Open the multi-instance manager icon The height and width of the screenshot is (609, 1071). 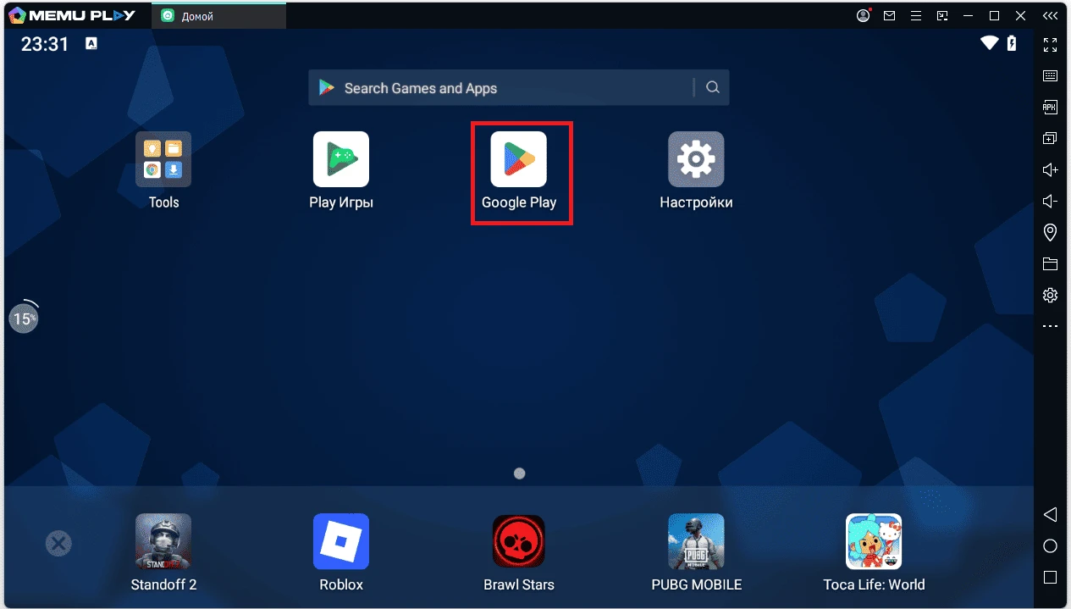[x=1050, y=137]
